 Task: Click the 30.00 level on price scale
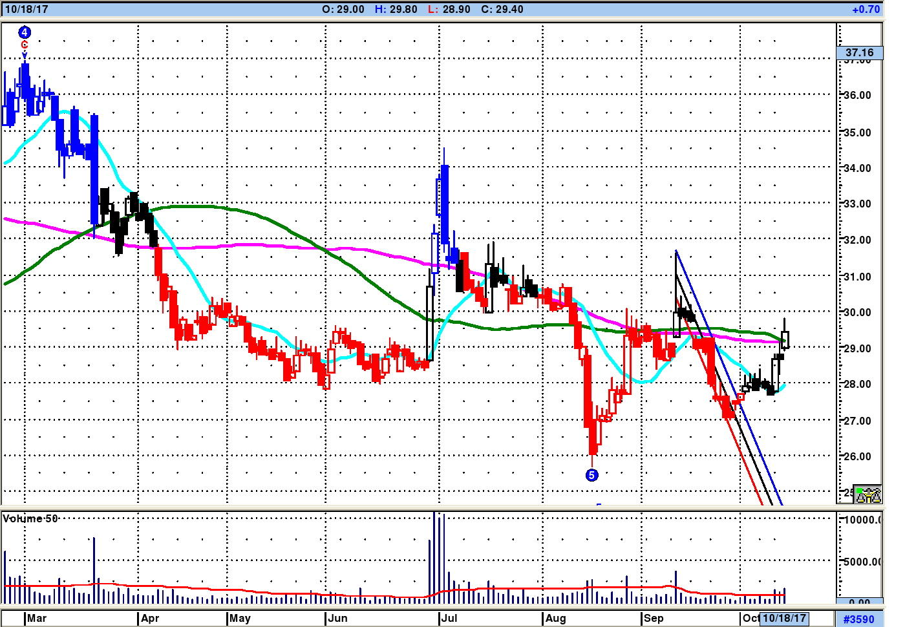tap(858, 312)
